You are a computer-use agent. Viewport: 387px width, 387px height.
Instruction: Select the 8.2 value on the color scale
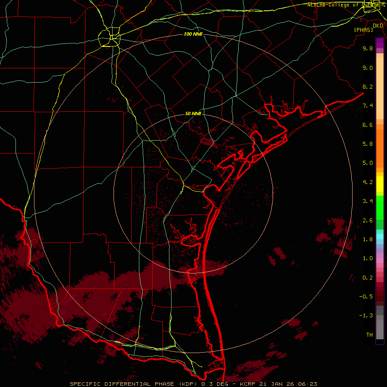coord(368,86)
